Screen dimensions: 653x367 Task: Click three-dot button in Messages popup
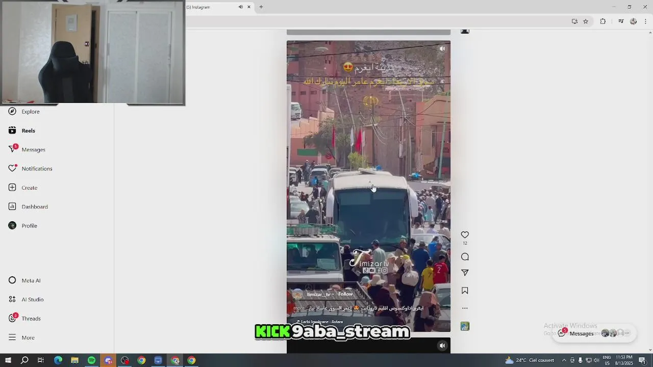click(627, 333)
